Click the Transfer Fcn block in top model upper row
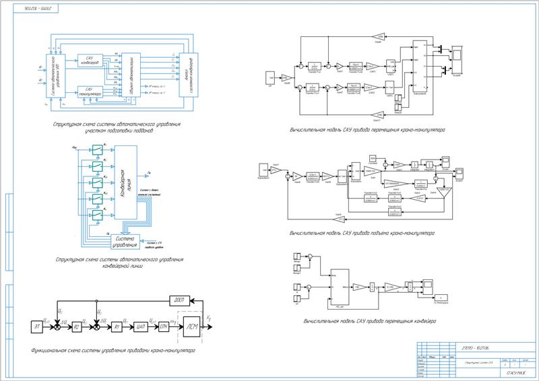This screenshot has height=381, width=539. pyautogui.click(x=314, y=66)
